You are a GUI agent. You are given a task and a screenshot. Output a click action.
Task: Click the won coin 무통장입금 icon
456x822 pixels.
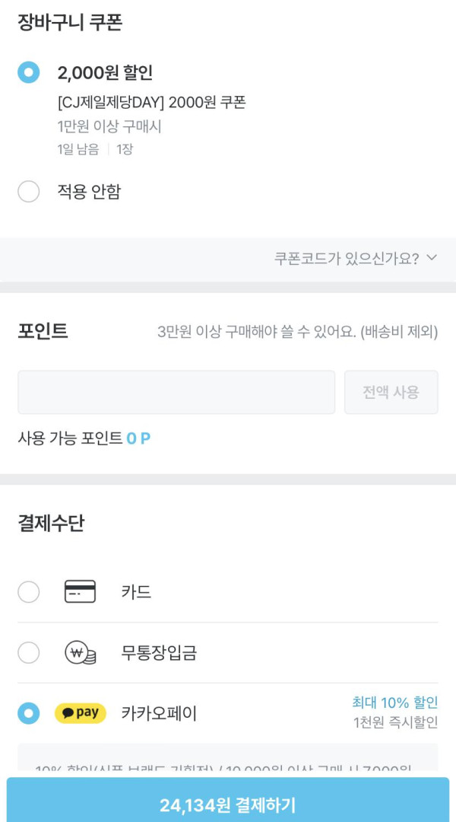pos(80,652)
